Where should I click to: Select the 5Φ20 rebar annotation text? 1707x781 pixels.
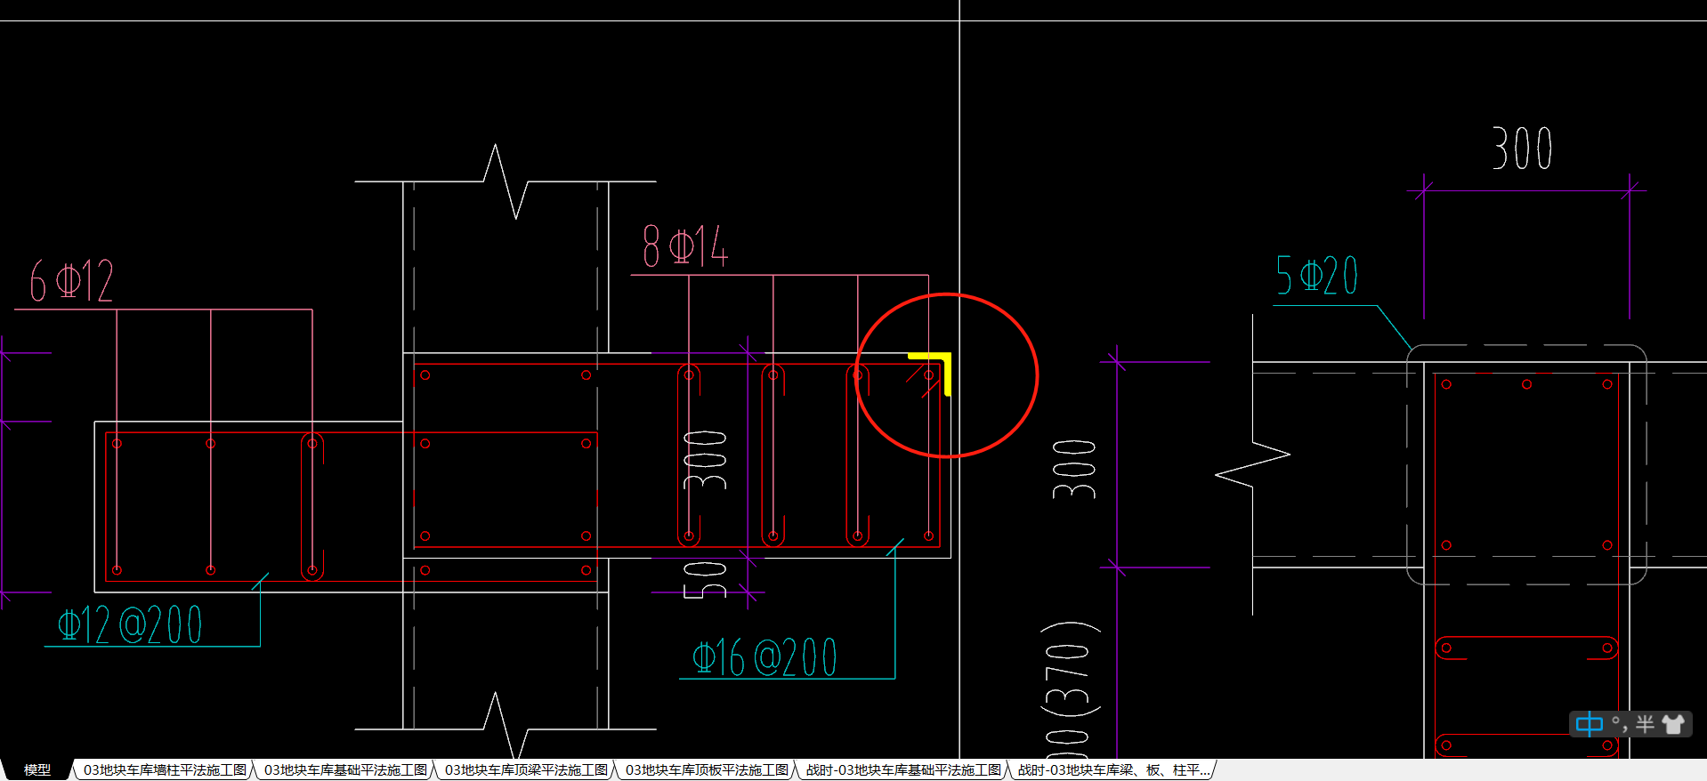1316,275
